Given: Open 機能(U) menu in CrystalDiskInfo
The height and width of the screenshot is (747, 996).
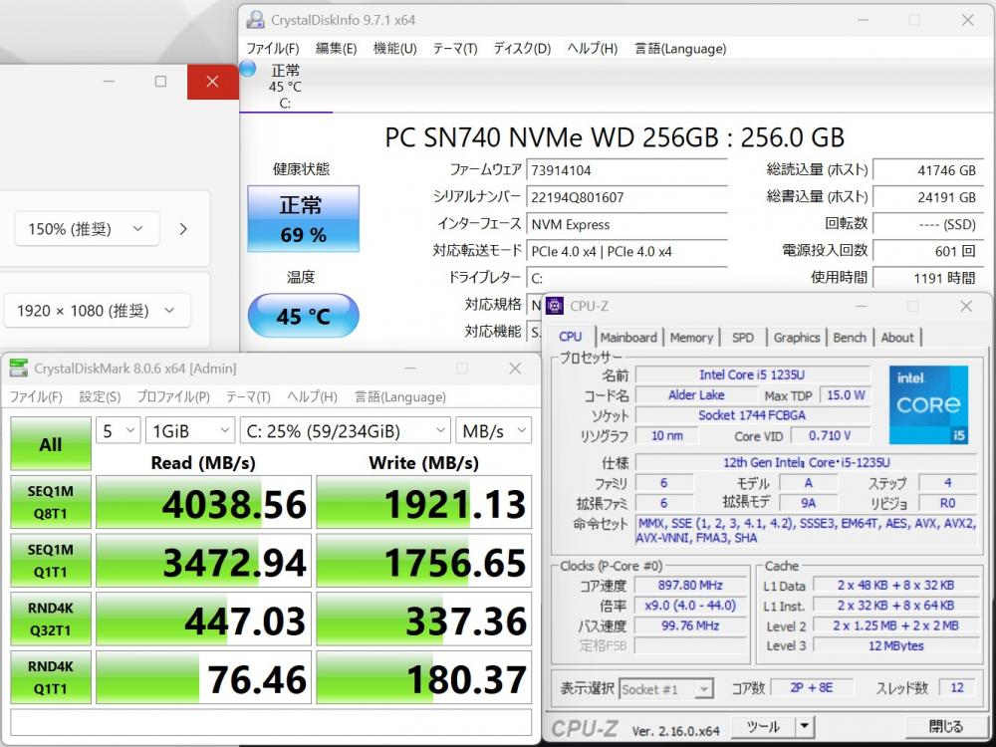Looking at the screenshot, I should click(x=394, y=48).
